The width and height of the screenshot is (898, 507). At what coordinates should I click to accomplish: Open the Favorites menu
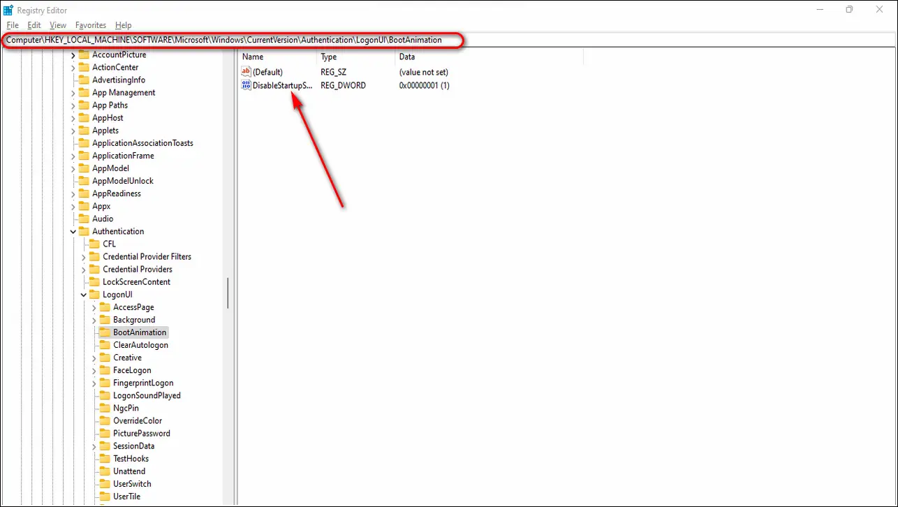click(91, 25)
